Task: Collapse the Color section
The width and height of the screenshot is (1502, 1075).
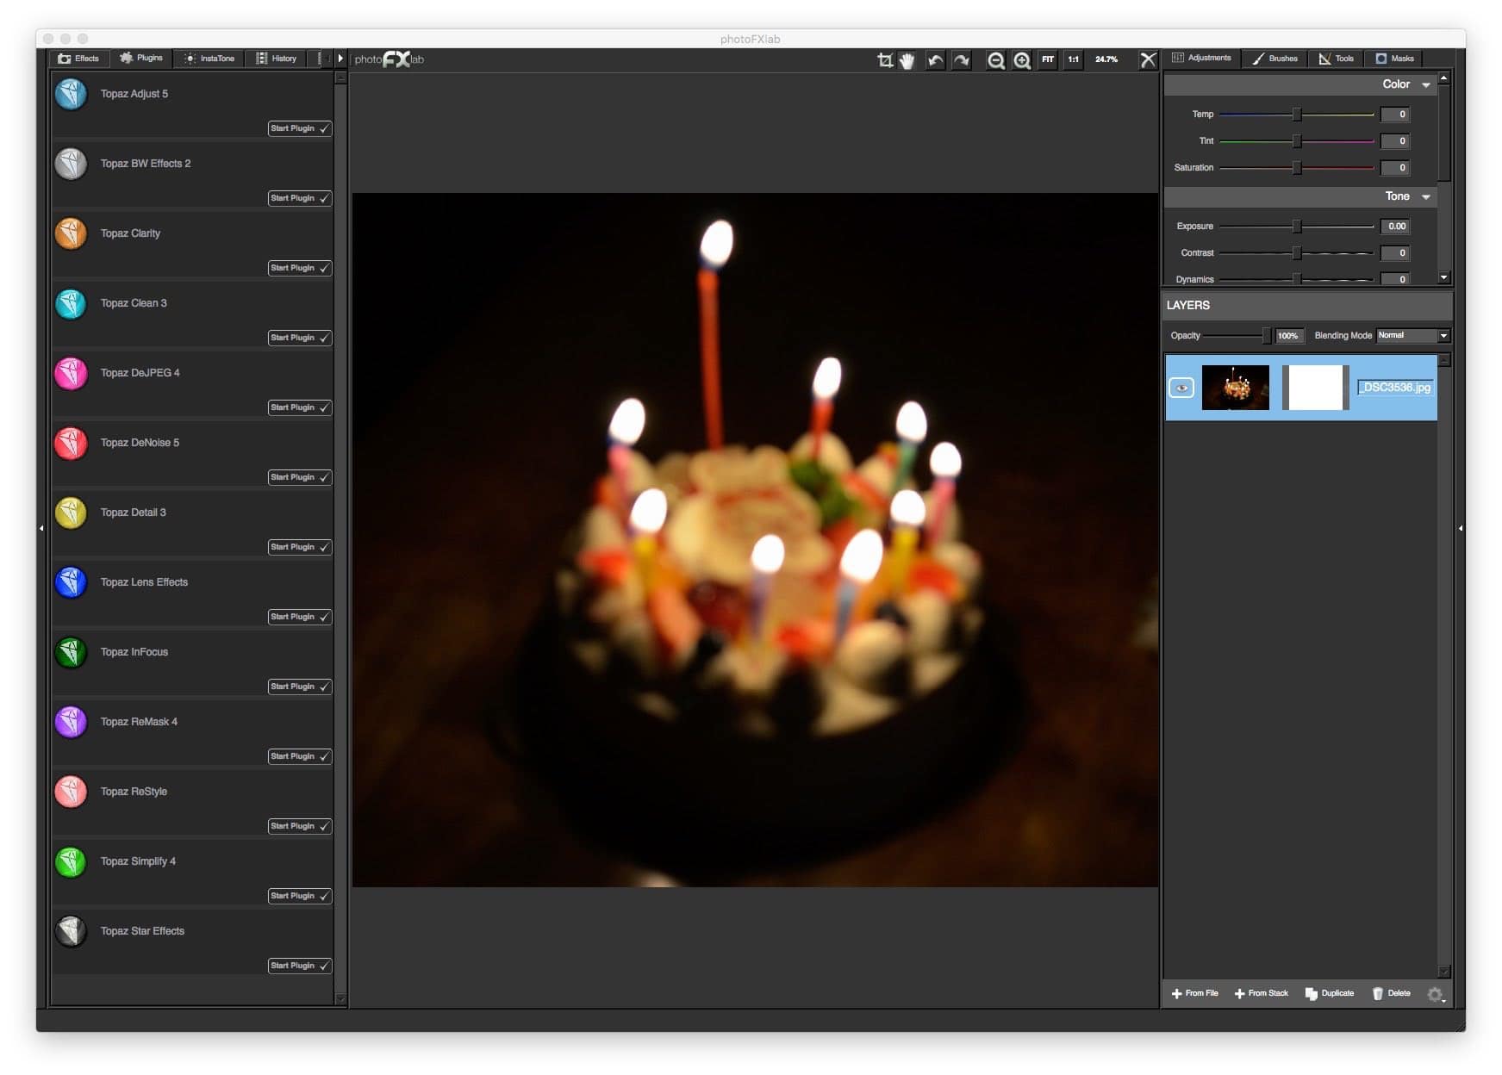Action: (x=1426, y=84)
